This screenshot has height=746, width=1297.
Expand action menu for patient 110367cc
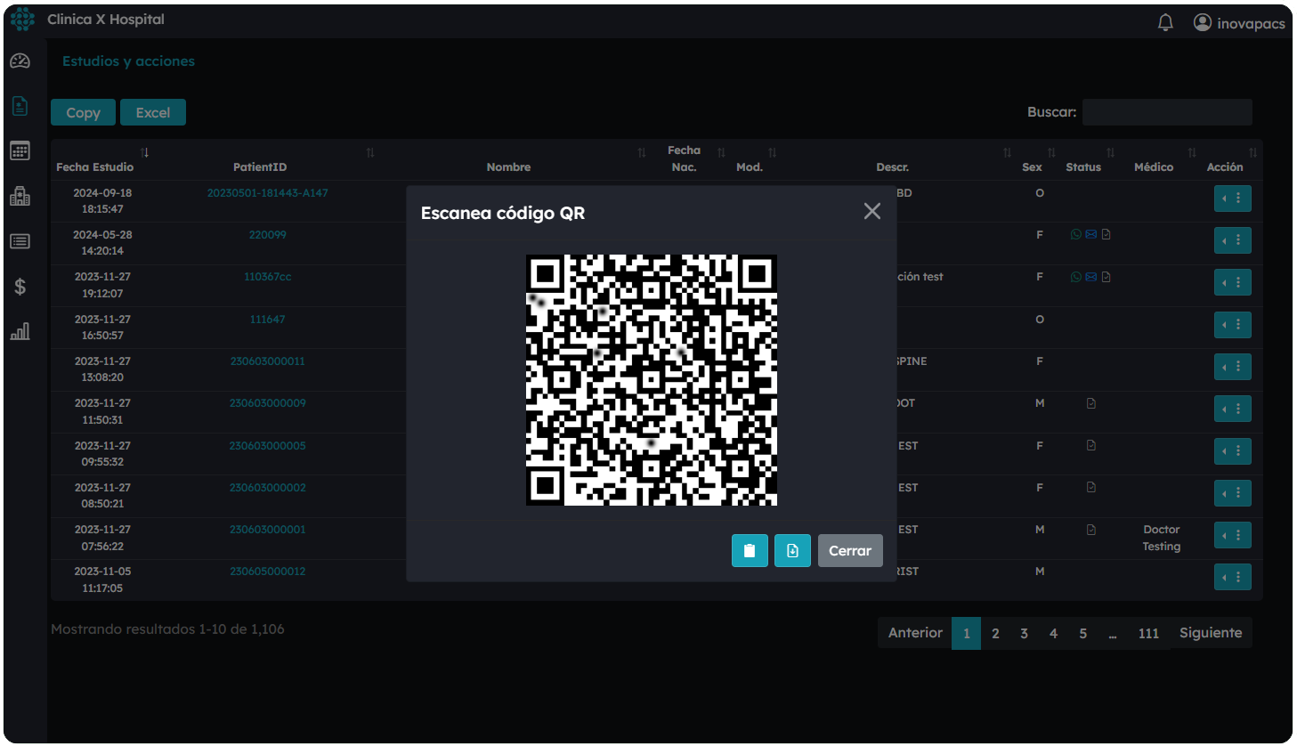click(1233, 282)
